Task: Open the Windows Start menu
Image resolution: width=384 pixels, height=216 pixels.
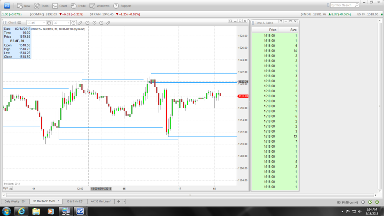Action: point(6,211)
